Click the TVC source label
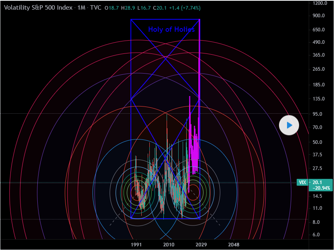 (x=96, y=8)
